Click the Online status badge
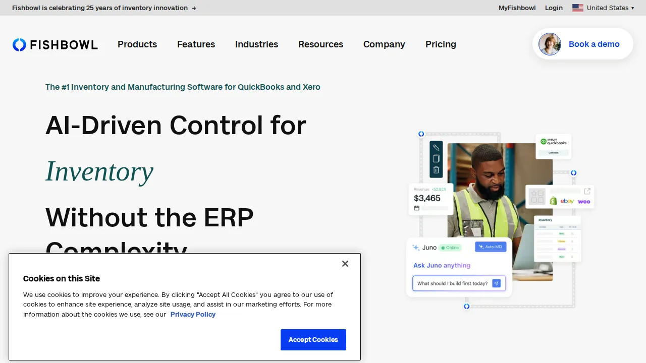The height and width of the screenshot is (363, 646). click(x=450, y=248)
